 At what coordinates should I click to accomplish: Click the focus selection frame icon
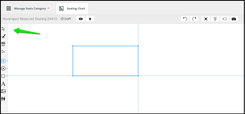[206, 19]
